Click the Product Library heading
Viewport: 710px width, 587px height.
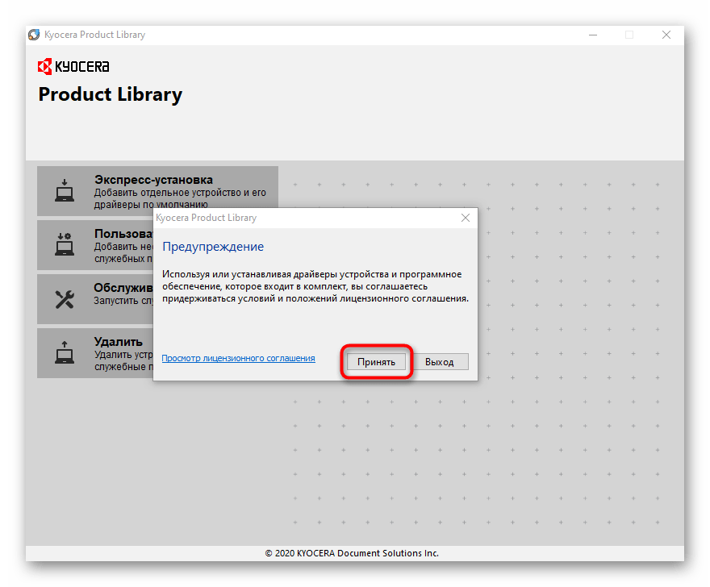(x=110, y=94)
